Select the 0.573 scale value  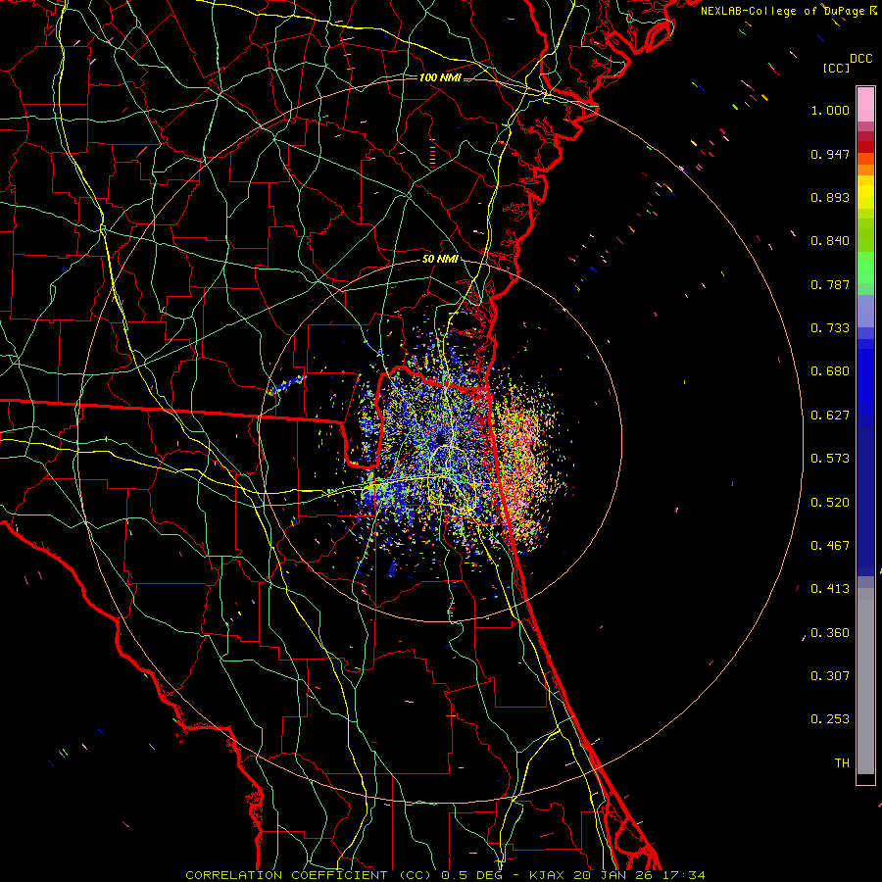[830, 459]
